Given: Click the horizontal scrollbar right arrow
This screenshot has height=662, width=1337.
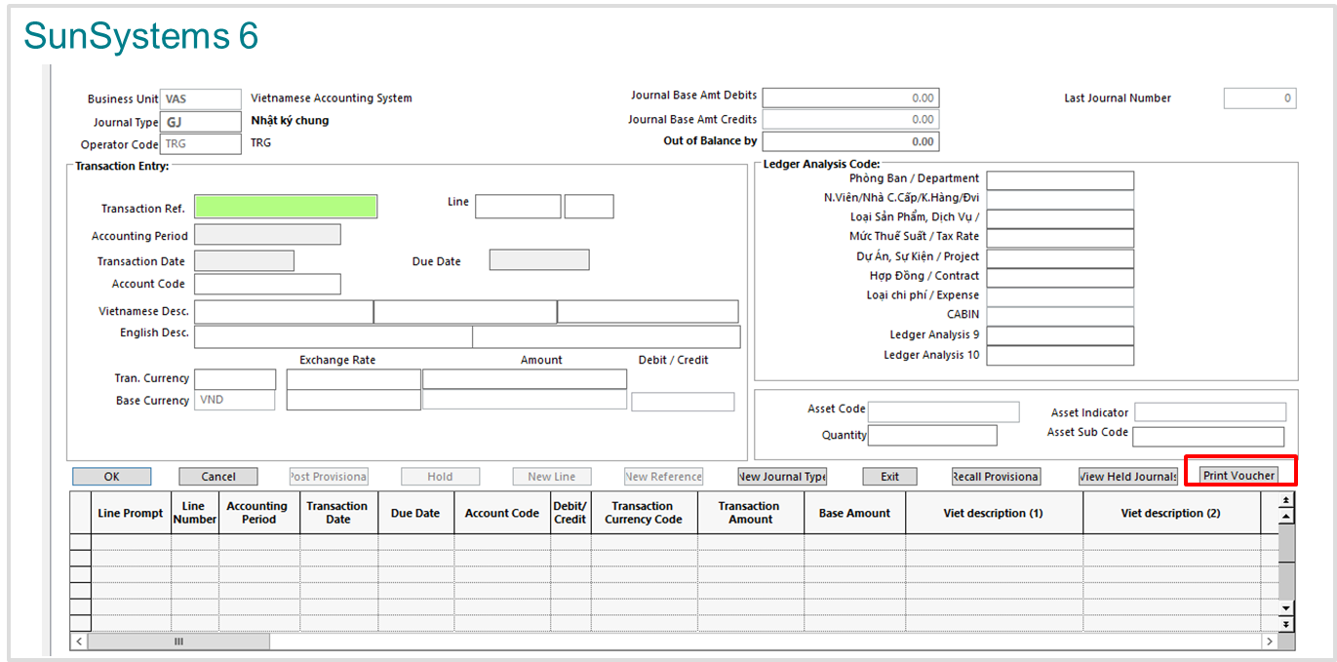Looking at the screenshot, I should [1269, 642].
